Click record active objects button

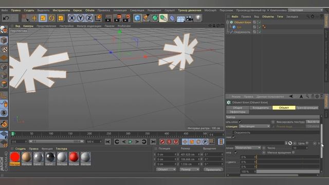[162, 142]
